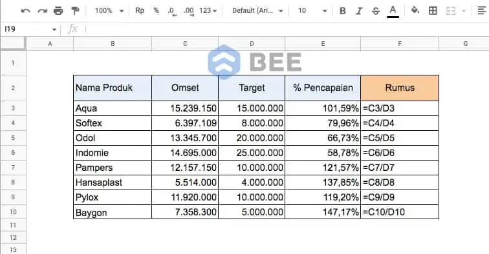
Task: Click the merge cells icon
Action: click(x=451, y=11)
